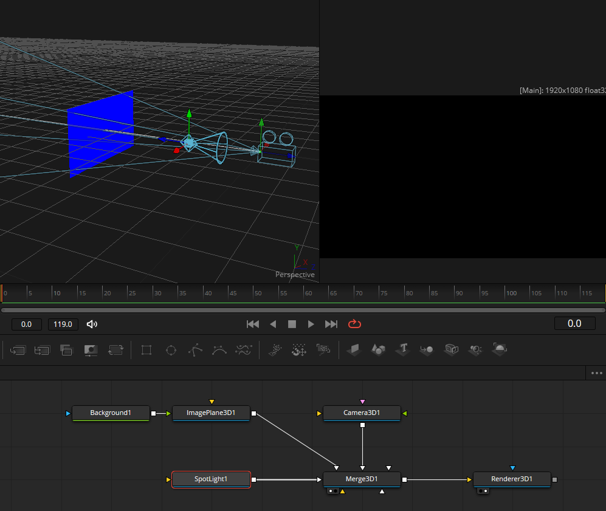The height and width of the screenshot is (511, 606).
Task: Click the Perspective view label
Action: coord(295,275)
